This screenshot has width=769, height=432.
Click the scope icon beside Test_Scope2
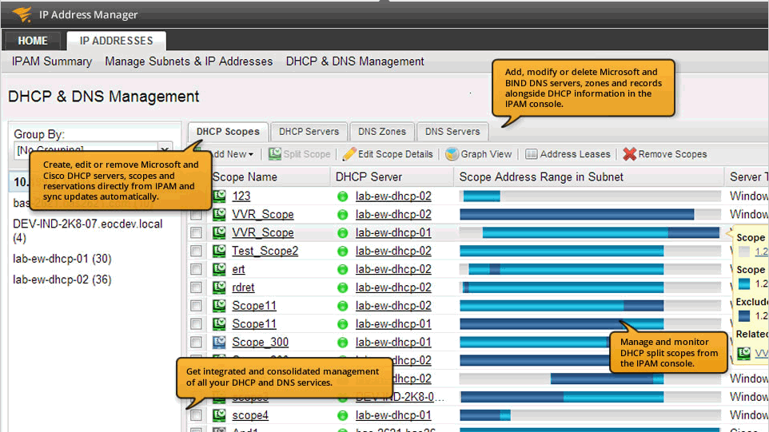(x=219, y=251)
